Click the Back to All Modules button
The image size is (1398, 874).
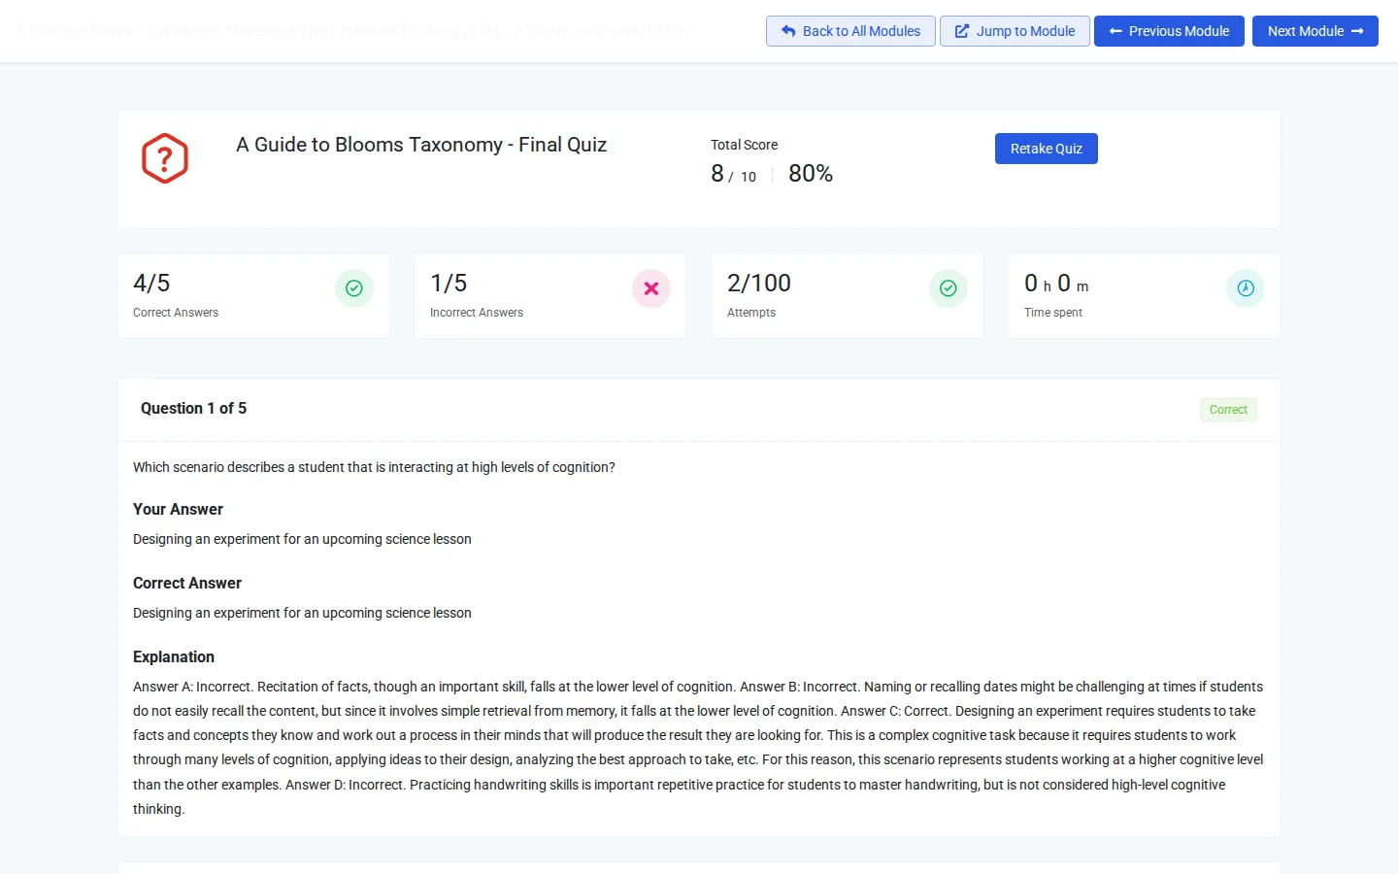pyautogui.click(x=850, y=31)
